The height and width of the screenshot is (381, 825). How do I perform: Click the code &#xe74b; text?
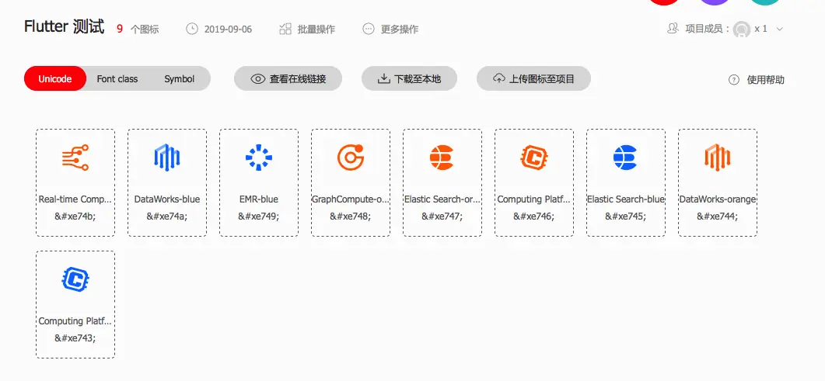(75, 216)
